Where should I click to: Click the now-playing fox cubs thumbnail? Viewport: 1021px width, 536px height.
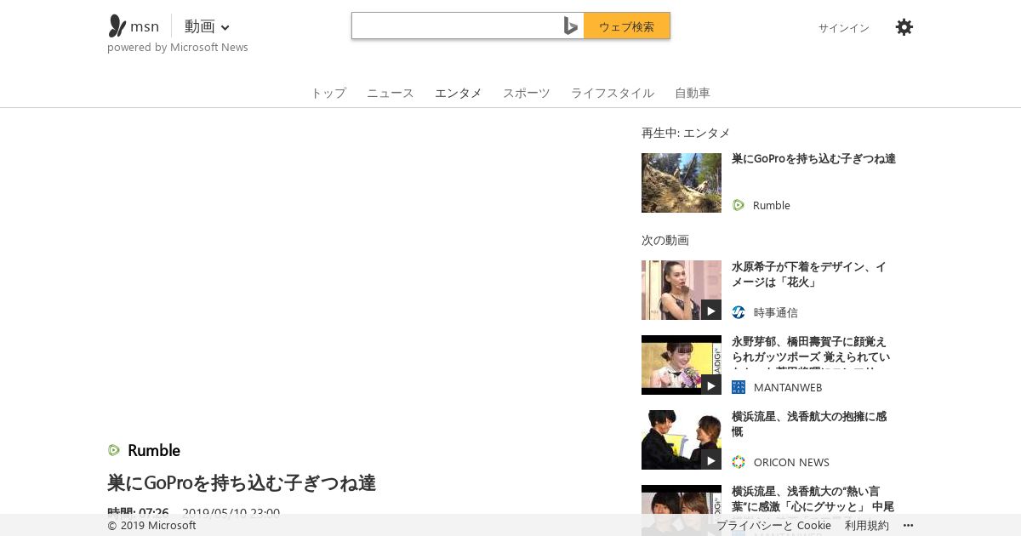(682, 183)
